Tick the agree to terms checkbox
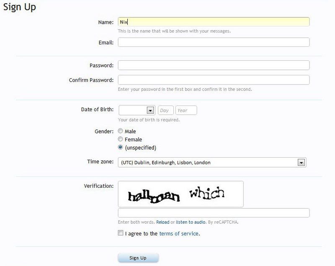Viewport: 335px width, 266px height. click(121, 233)
